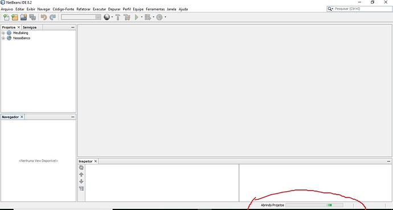Expand the NossoBanco project node

(3, 38)
